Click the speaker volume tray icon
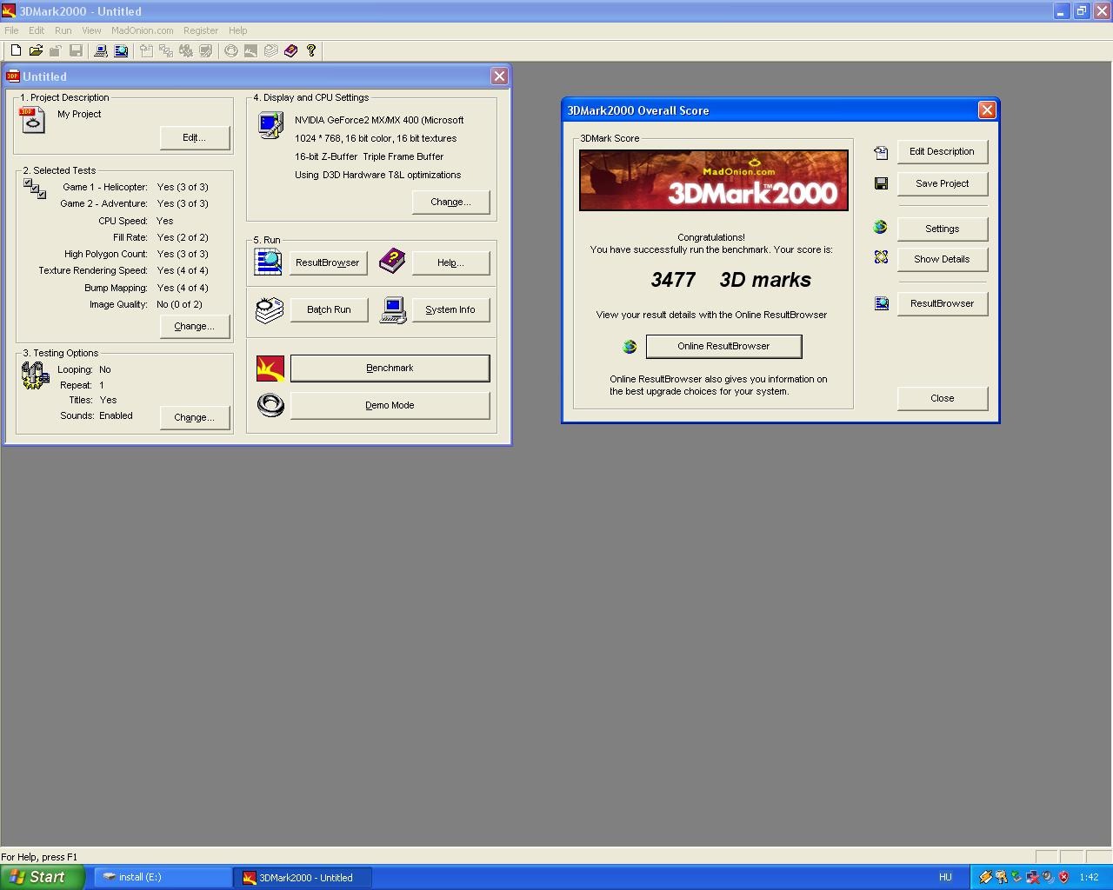 click(1048, 877)
